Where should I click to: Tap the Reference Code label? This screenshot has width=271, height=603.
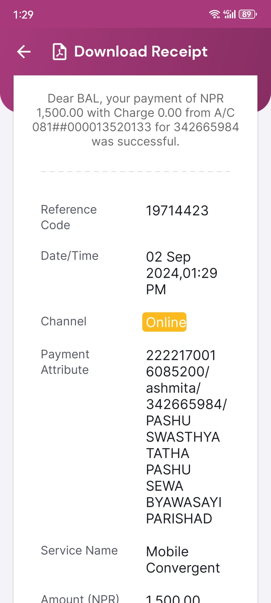[69, 217]
